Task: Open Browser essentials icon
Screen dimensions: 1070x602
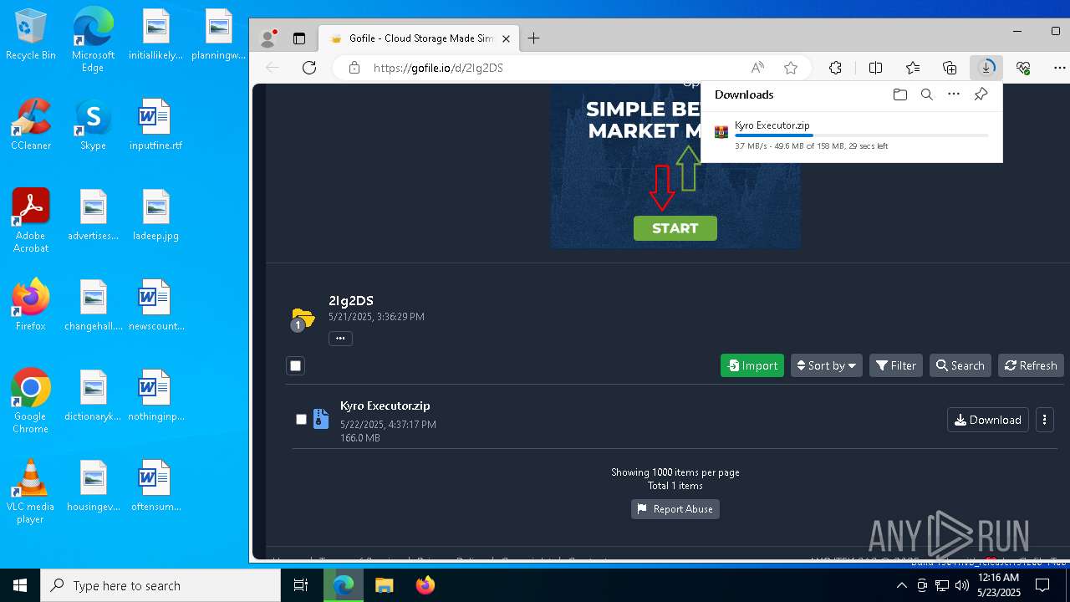Action: click(1023, 68)
